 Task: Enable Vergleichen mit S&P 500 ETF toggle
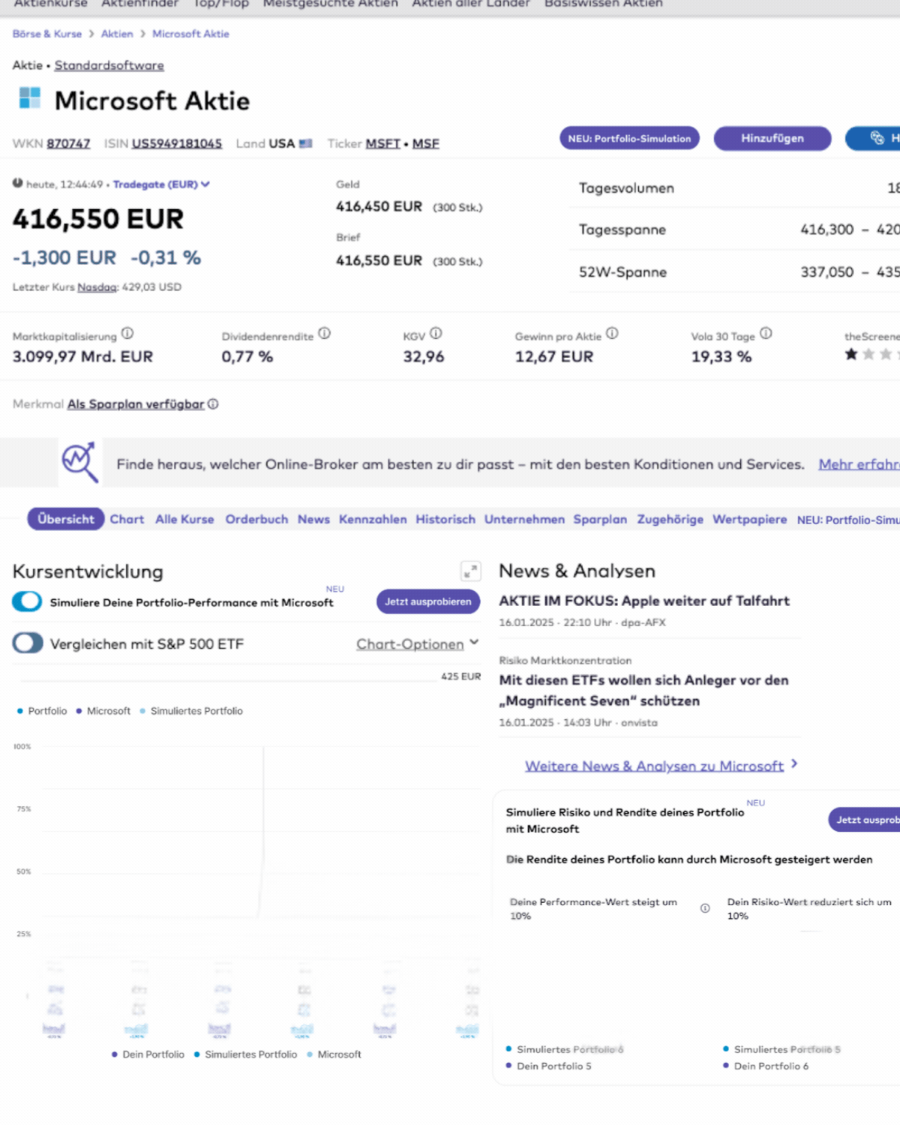click(x=28, y=643)
